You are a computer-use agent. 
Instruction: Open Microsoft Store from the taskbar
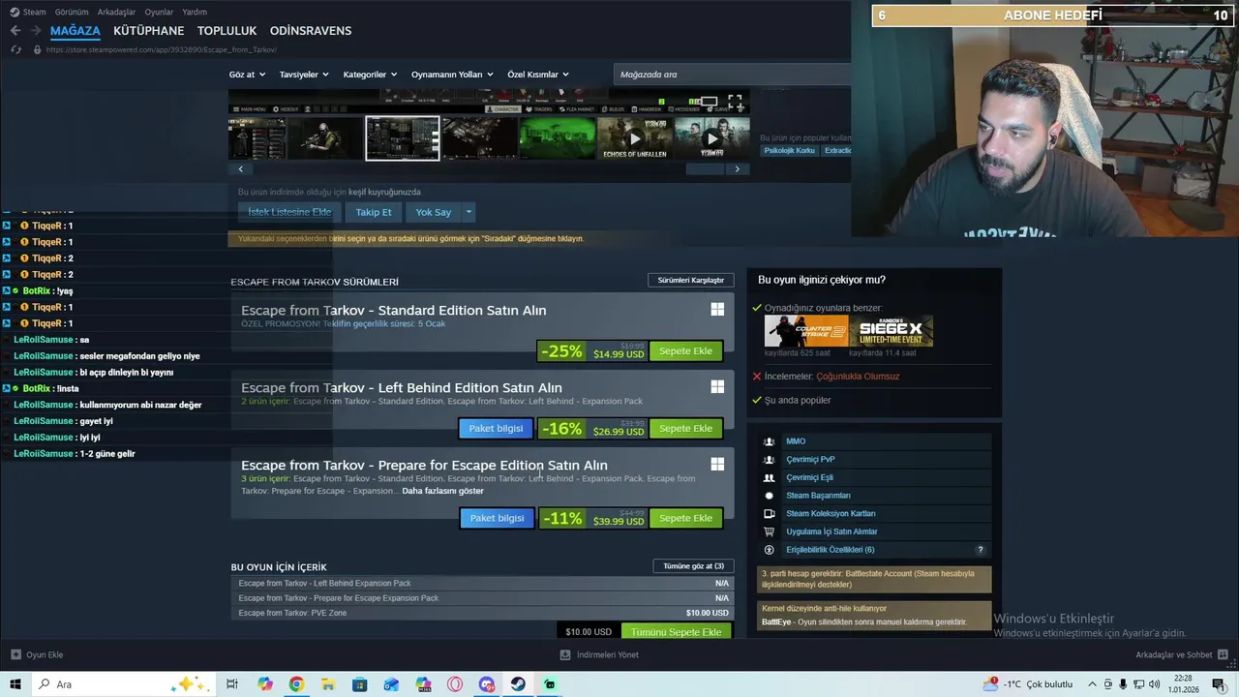point(359,684)
